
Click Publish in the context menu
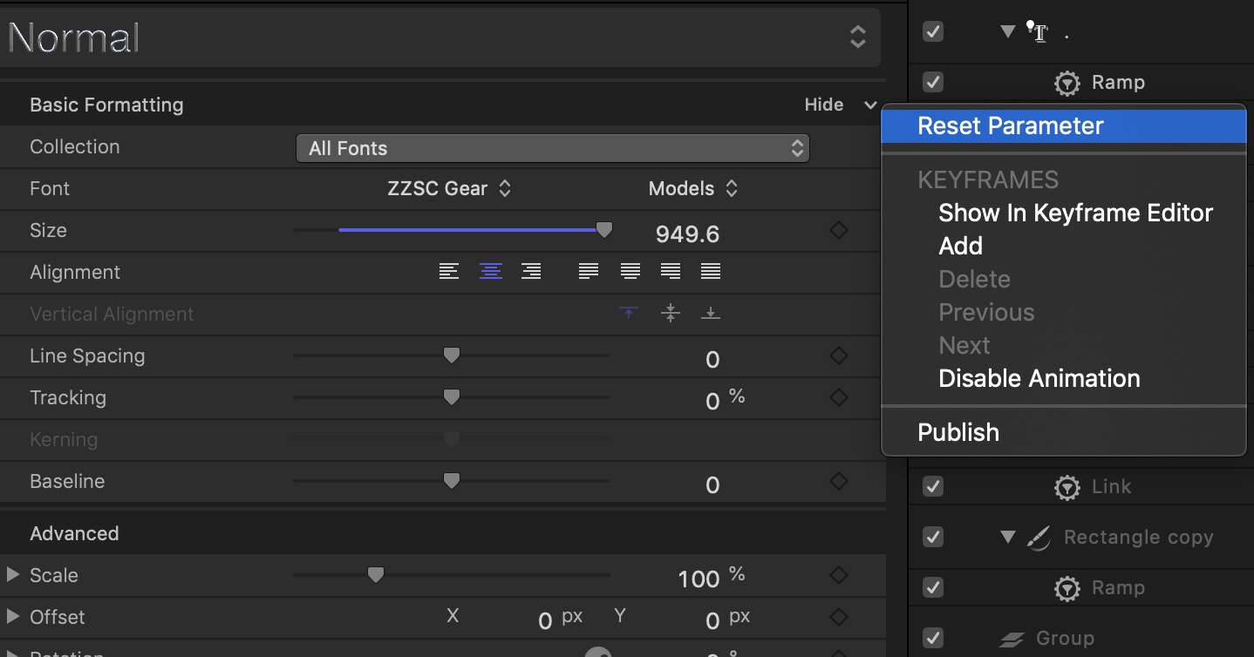tap(958, 433)
